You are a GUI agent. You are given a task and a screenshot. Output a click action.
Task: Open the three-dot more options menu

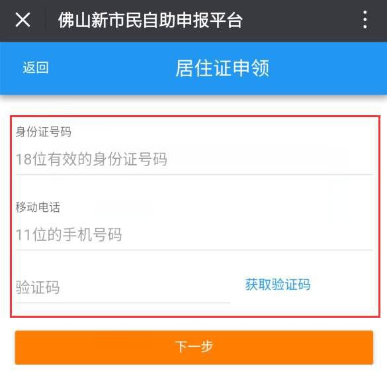click(x=365, y=19)
